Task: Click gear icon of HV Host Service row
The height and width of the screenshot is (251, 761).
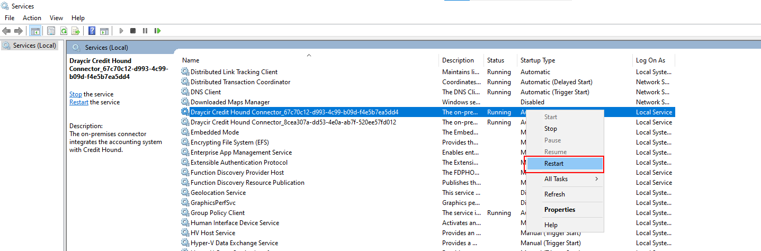Action: [185, 233]
